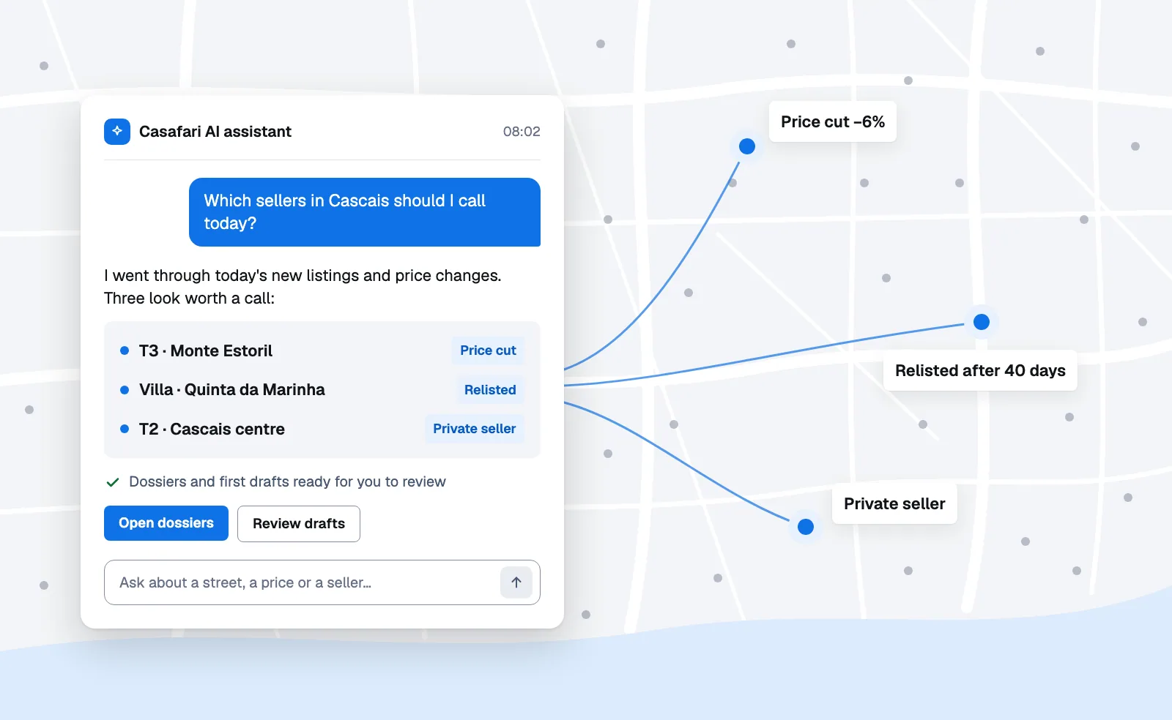The image size is (1172, 720).
Task: Open the 'Price cut -6%' map label
Action: pyautogui.click(x=833, y=121)
